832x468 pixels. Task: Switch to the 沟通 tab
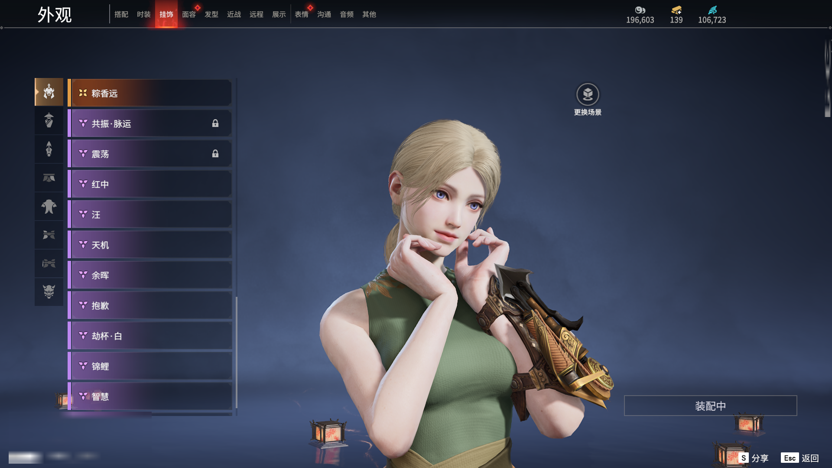324,14
